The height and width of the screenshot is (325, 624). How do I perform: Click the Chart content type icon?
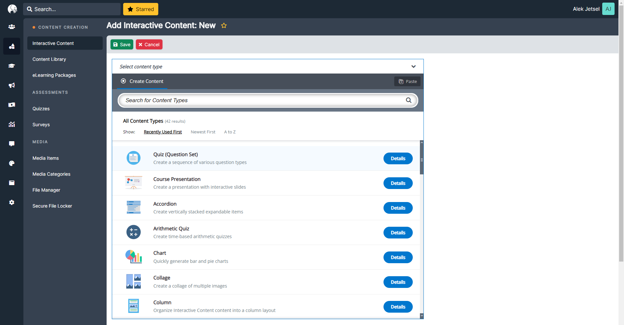(x=134, y=257)
